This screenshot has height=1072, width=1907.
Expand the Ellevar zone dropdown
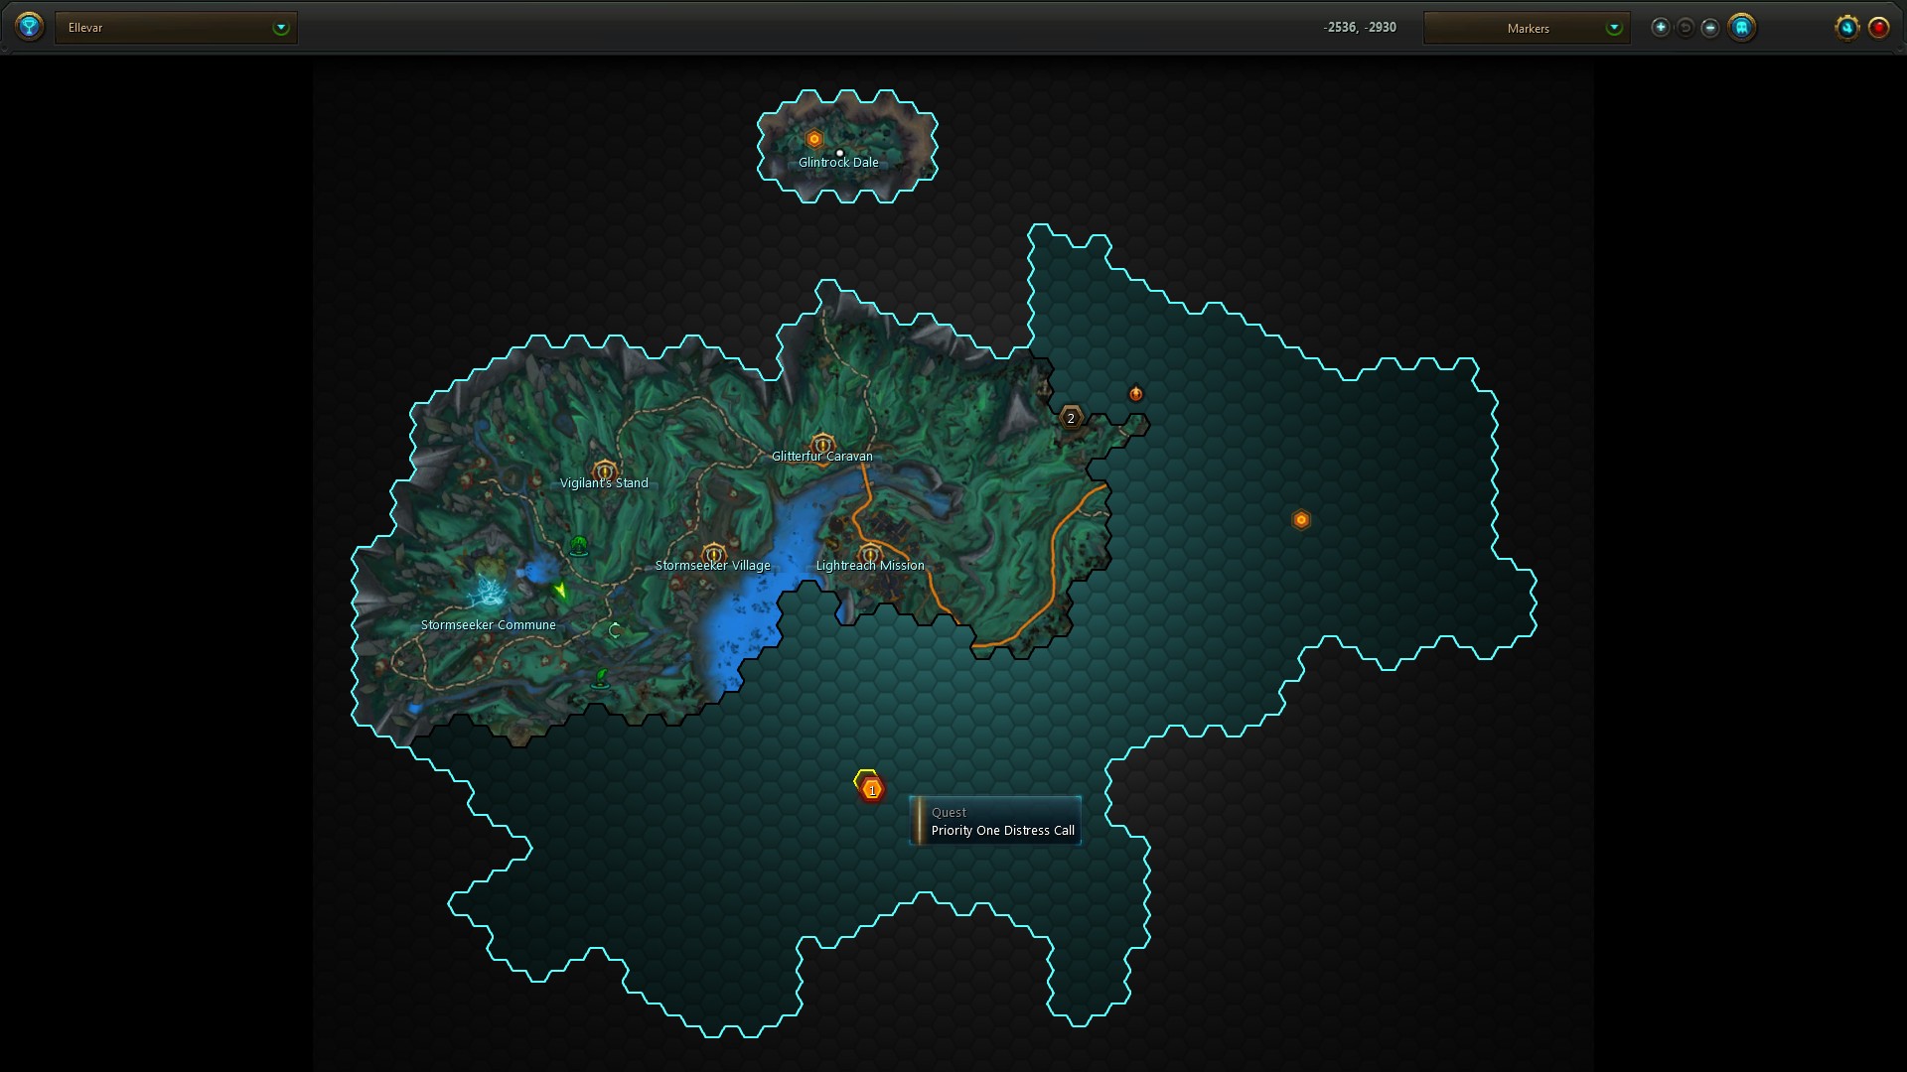(x=176, y=28)
